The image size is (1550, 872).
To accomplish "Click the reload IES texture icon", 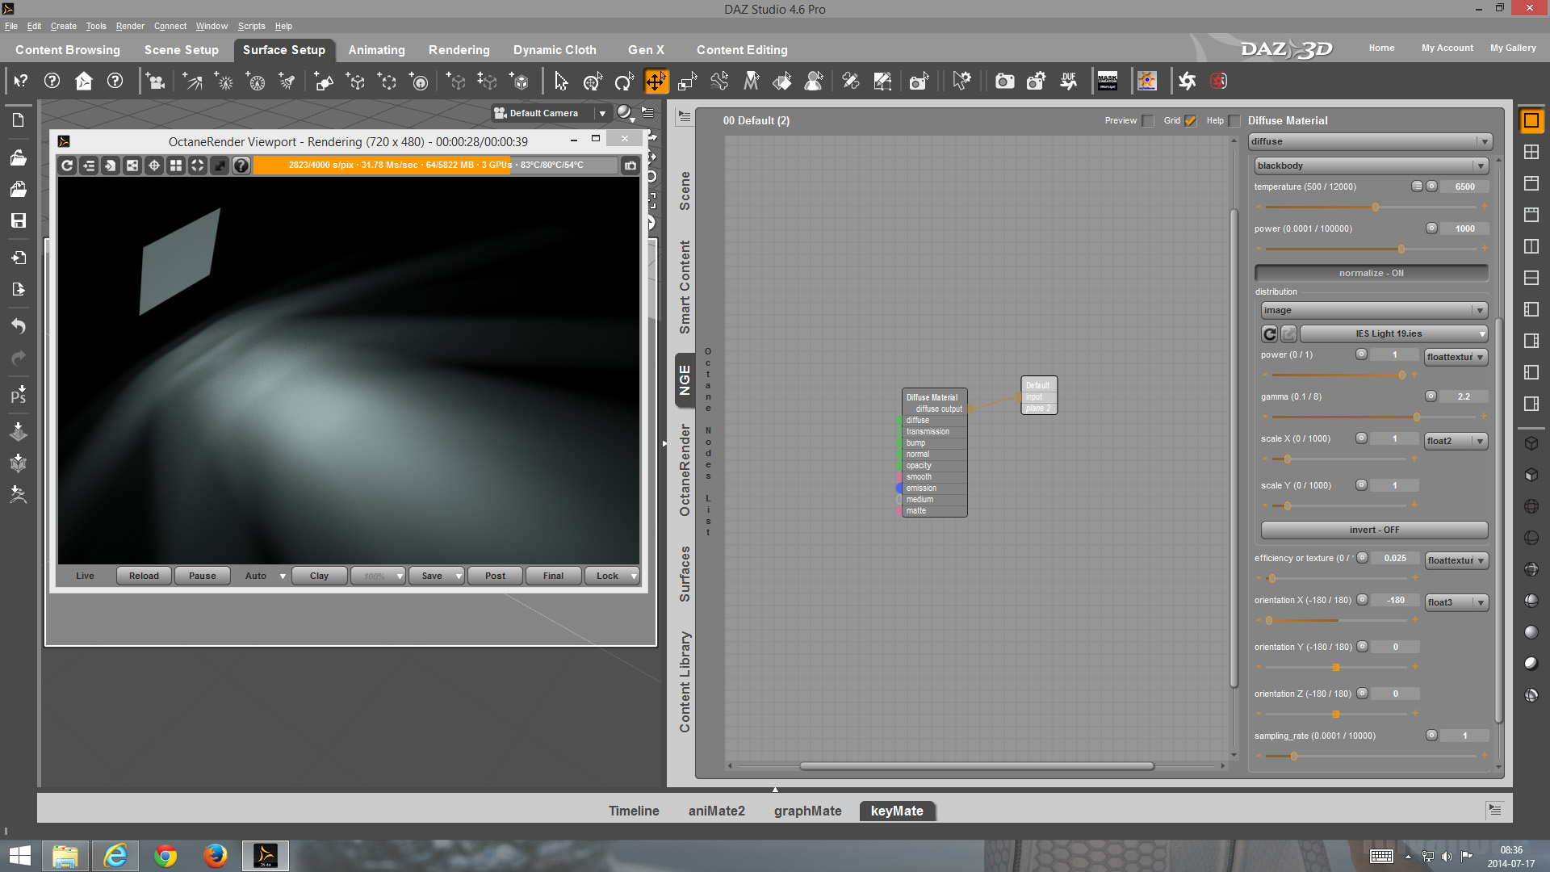I will [1269, 333].
